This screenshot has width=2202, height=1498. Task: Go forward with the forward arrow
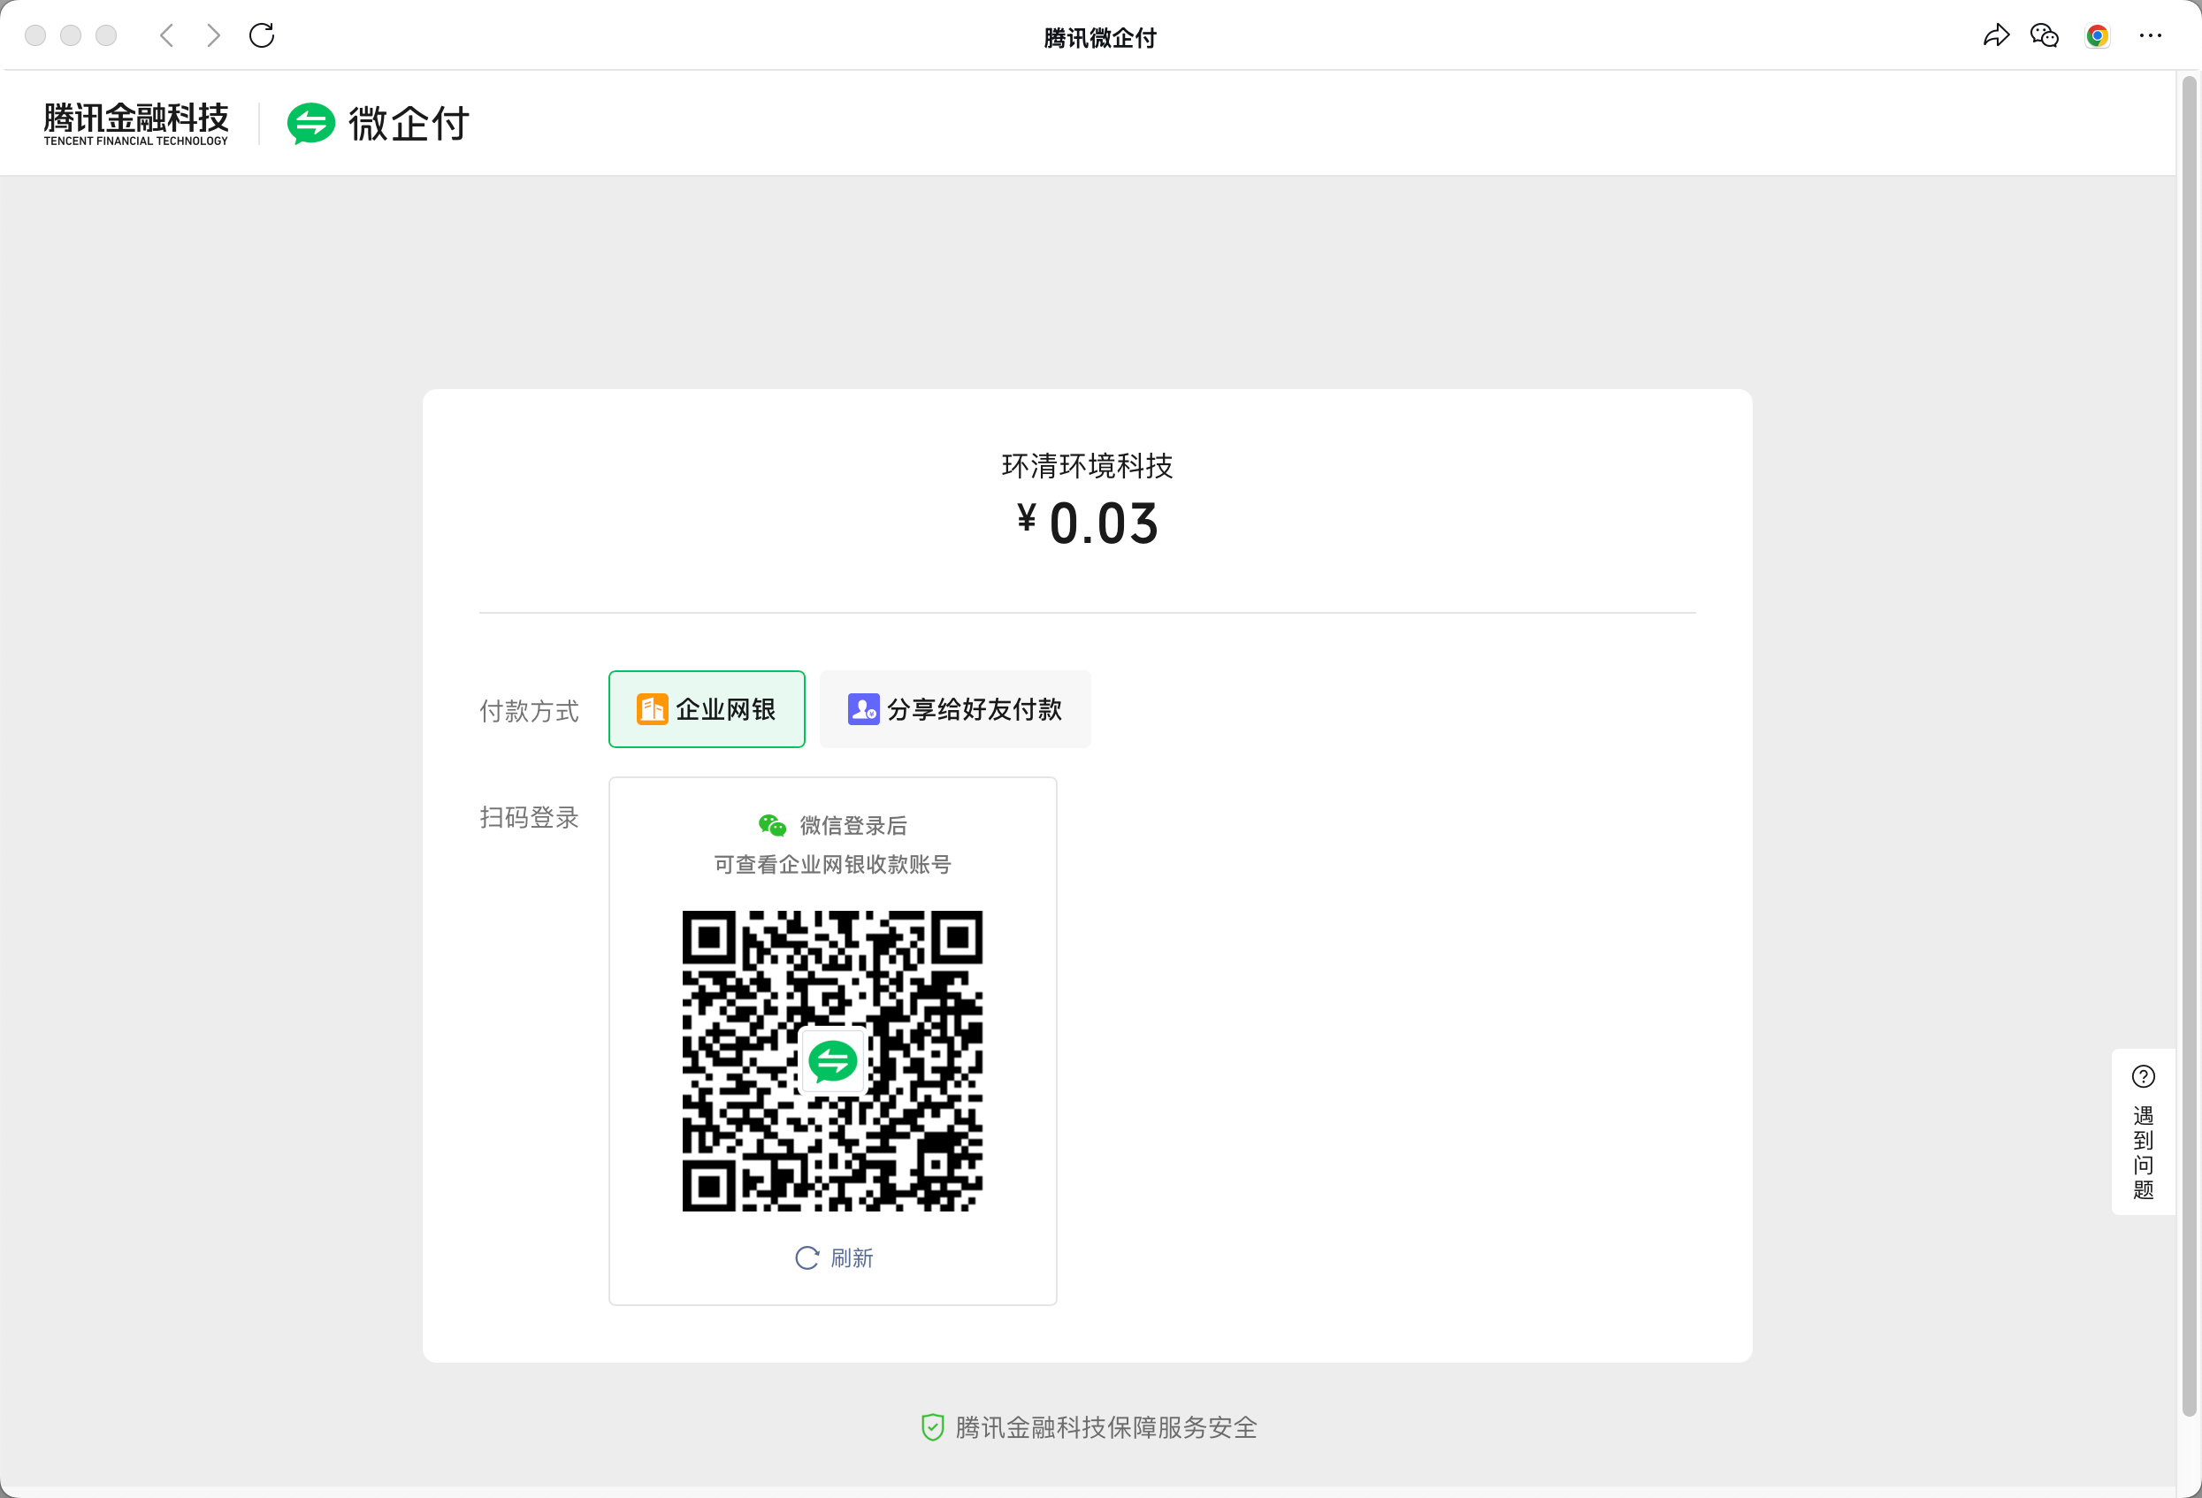(214, 36)
